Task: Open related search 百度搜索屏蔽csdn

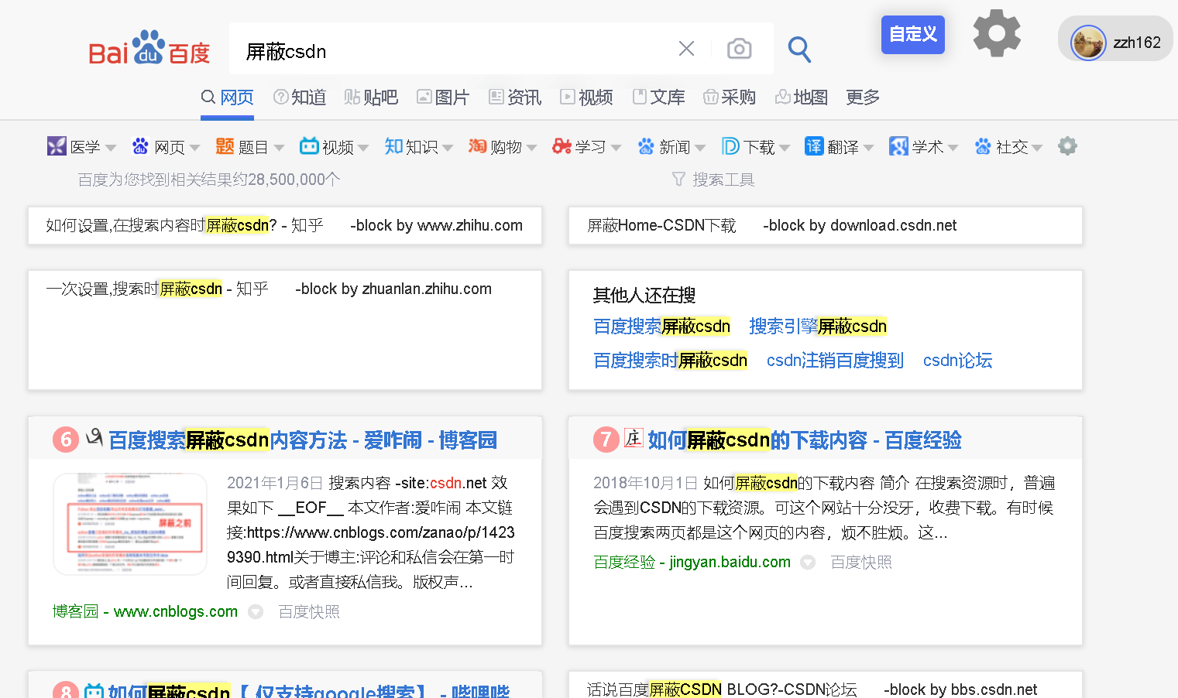Action: tap(662, 327)
